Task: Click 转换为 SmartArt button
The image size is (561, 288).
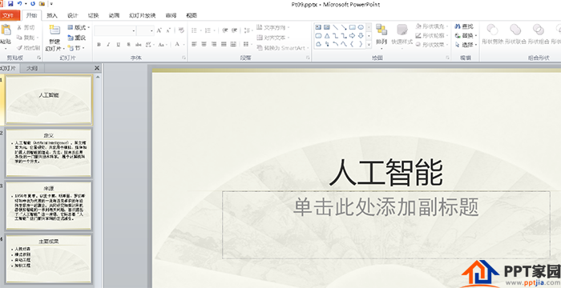Action: (x=283, y=47)
